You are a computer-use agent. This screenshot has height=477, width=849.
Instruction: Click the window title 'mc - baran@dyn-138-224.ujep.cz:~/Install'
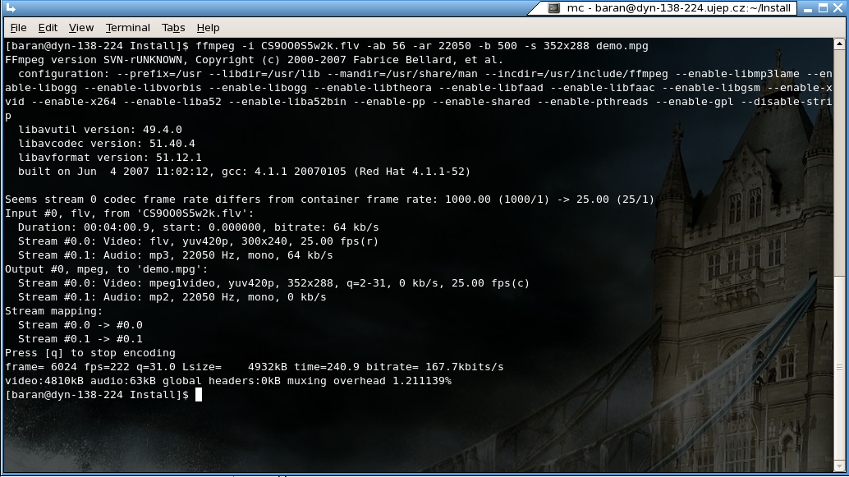[x=679, y=8]
